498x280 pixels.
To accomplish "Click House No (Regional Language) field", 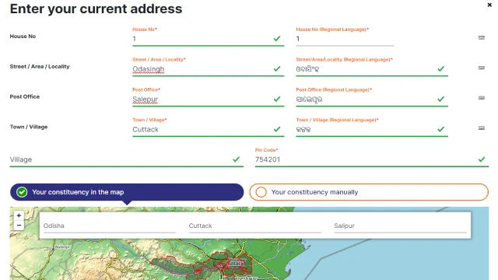I will pos(345,39).
